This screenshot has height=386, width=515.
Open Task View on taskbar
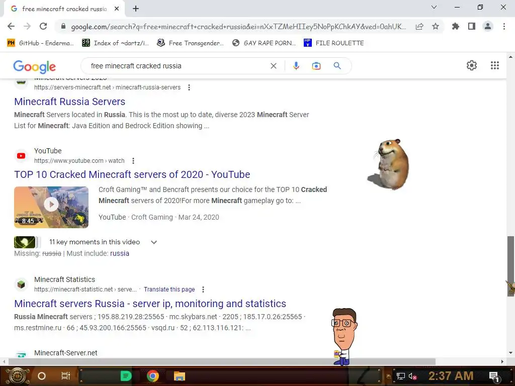tap(66, 376)
